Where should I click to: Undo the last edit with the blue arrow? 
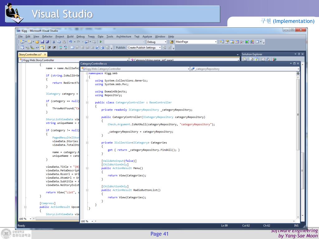(x=70, y=42)
